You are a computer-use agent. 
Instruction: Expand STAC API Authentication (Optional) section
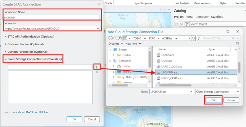[x=5, y=36]
